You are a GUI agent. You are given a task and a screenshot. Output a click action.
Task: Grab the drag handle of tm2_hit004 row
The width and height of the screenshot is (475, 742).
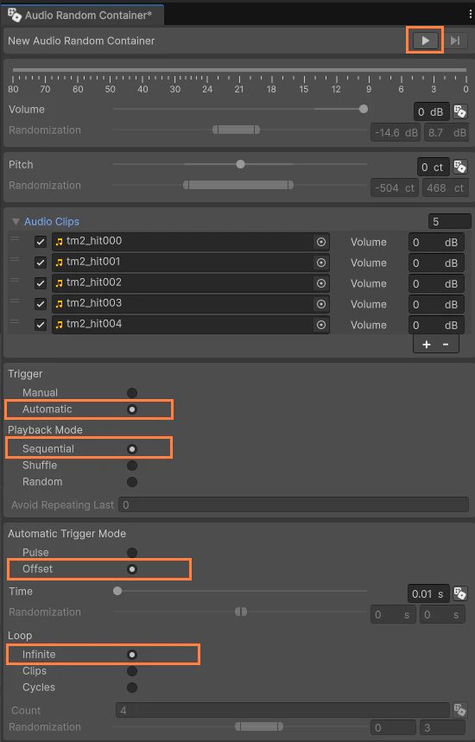[15, 322]
